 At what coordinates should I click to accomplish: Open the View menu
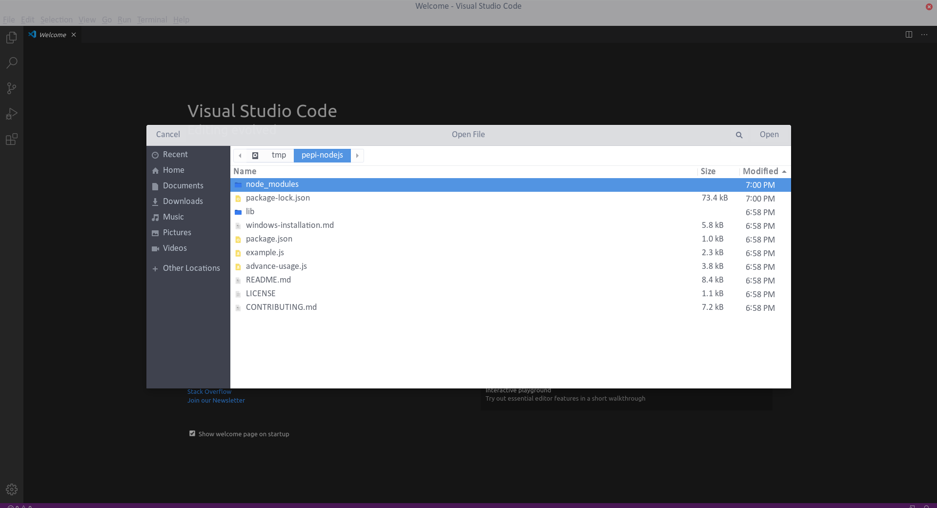pyautogui.click(x=87, y=20)
